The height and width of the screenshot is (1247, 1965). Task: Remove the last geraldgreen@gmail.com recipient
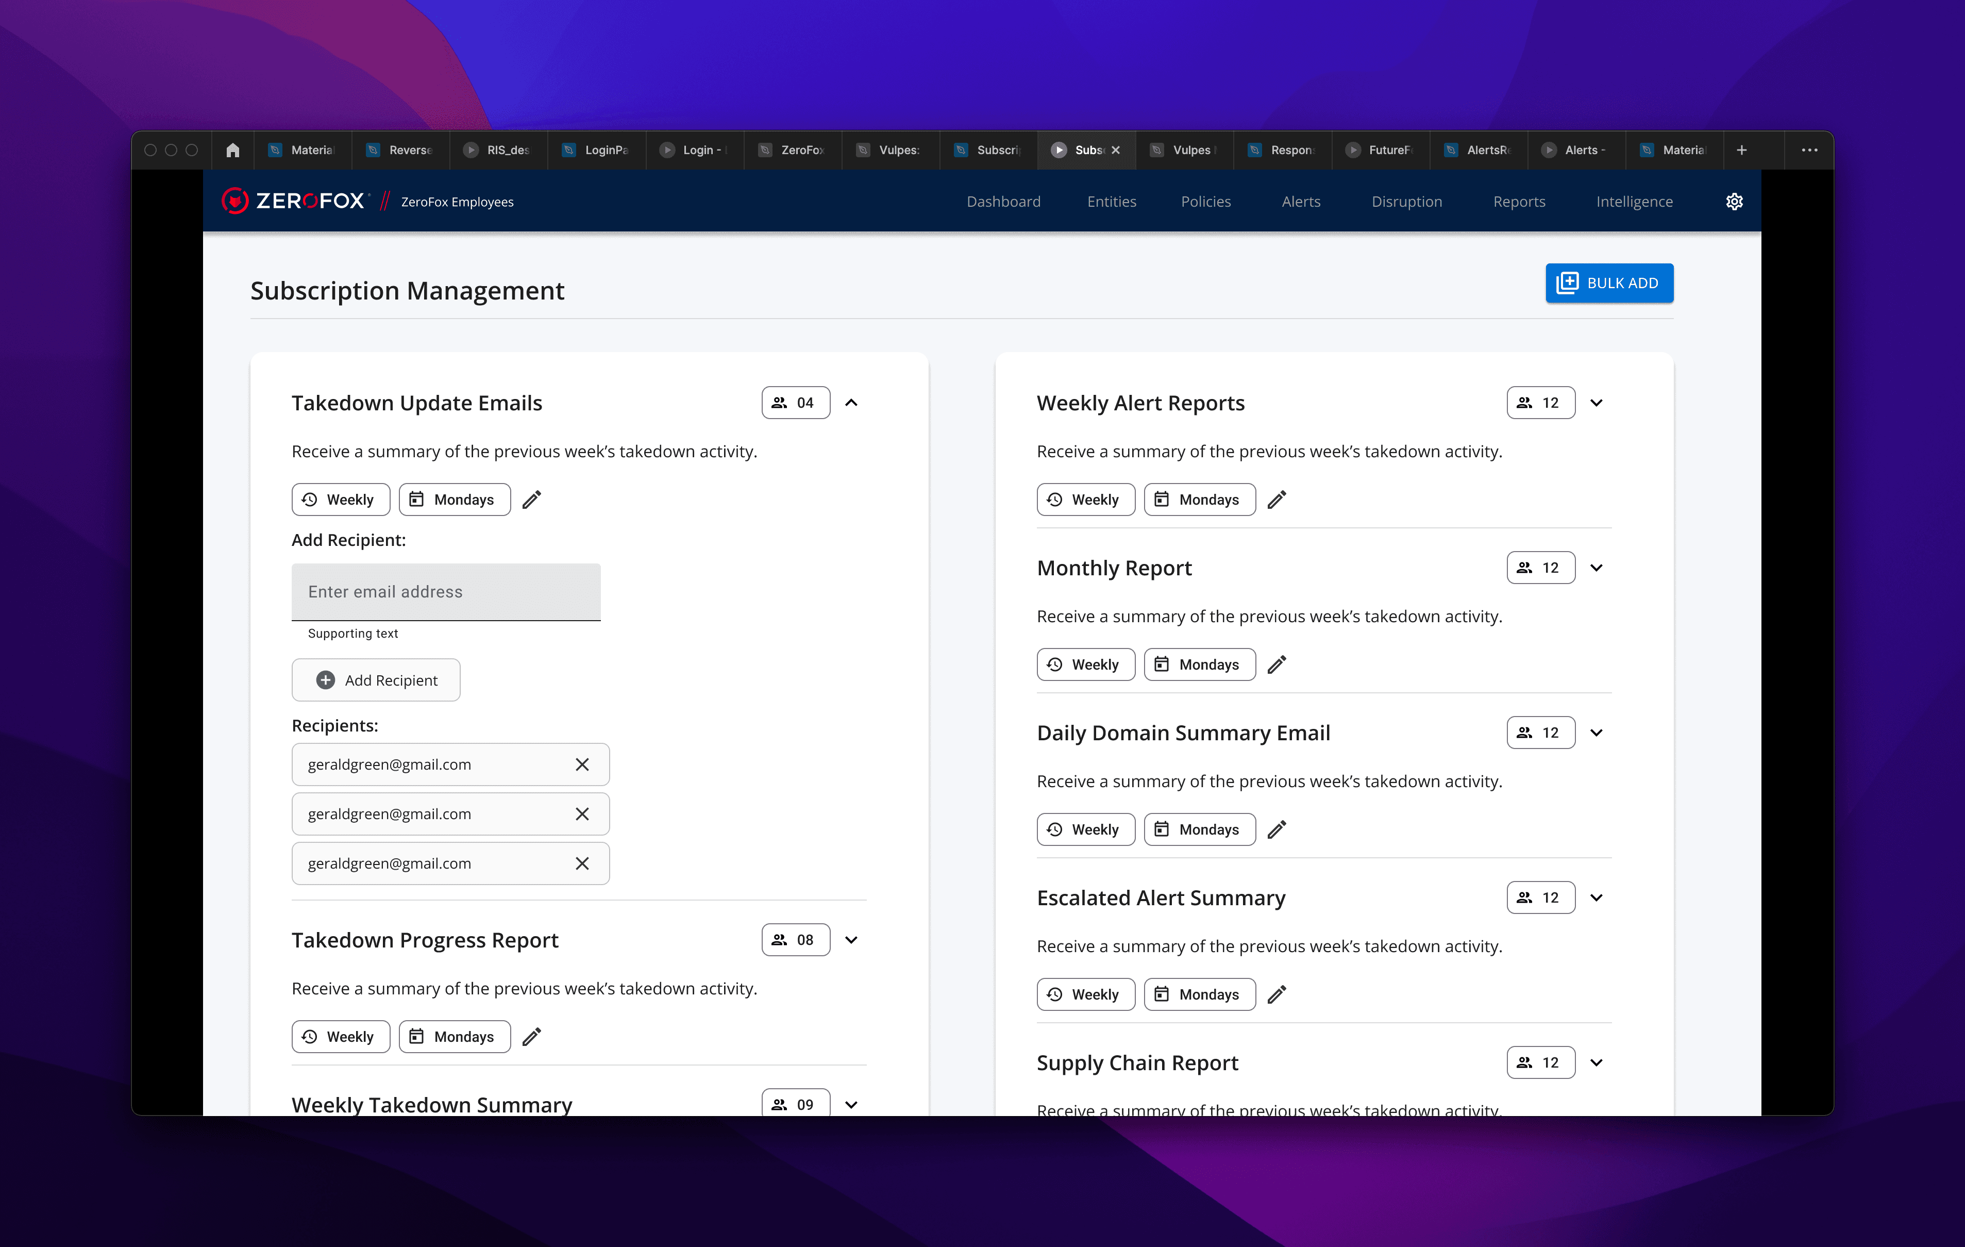(x=582, y=863)
